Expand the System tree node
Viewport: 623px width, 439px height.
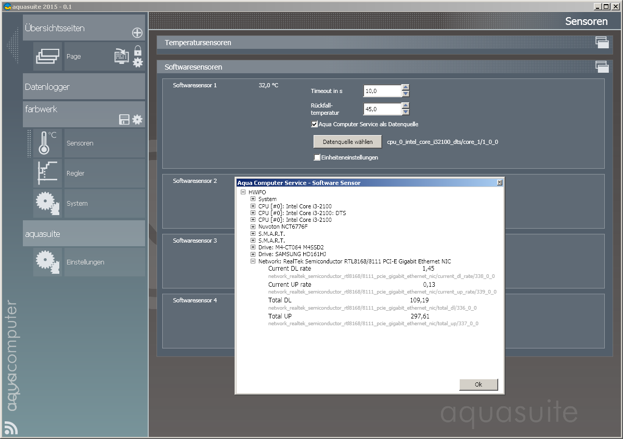coord(253,199)
